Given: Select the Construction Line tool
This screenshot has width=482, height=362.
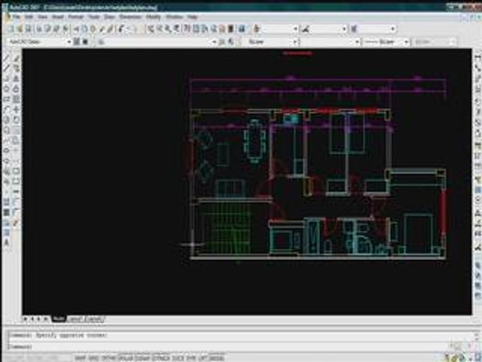Looking at the screenshot, I should coord(7,68).
